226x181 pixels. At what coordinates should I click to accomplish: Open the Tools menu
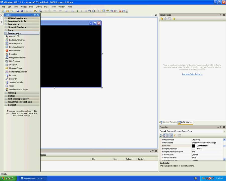[53, 7]
